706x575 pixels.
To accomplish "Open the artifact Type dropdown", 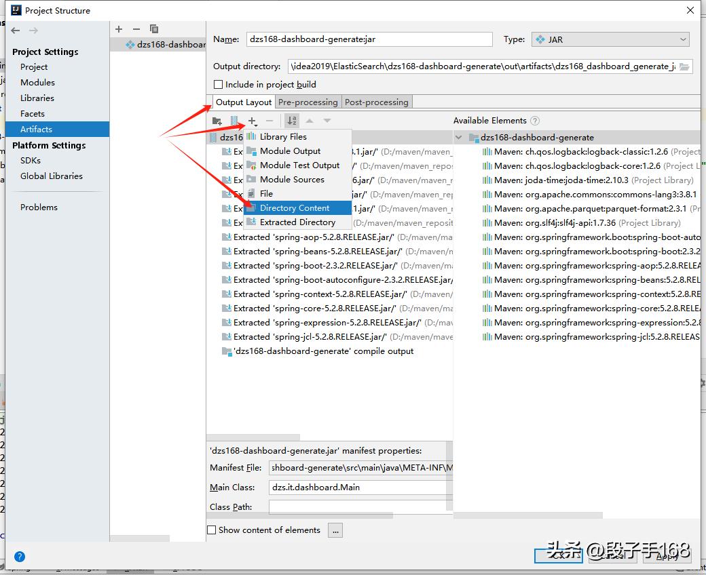I will coord(610,39).
